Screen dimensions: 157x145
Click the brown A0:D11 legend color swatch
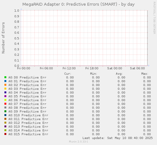coord(5,119)
